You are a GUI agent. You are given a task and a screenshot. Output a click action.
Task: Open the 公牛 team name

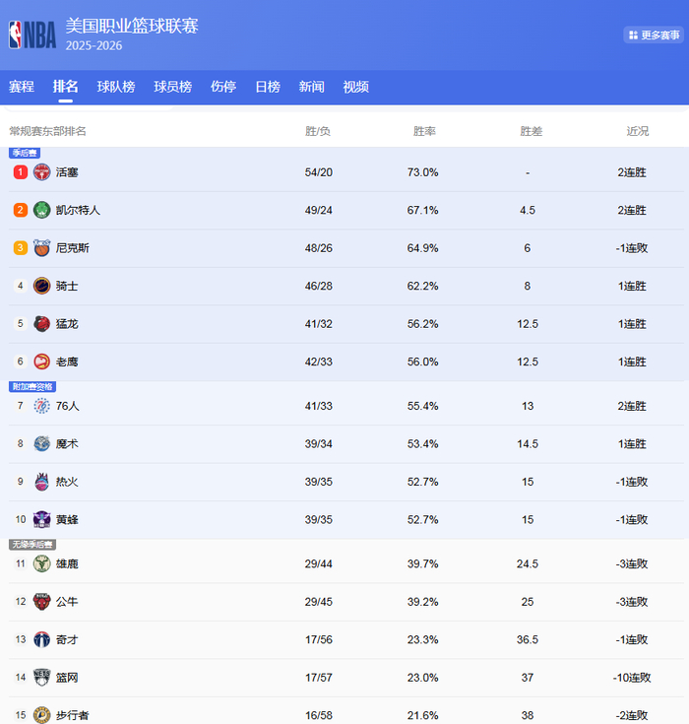tap(67, 602)
